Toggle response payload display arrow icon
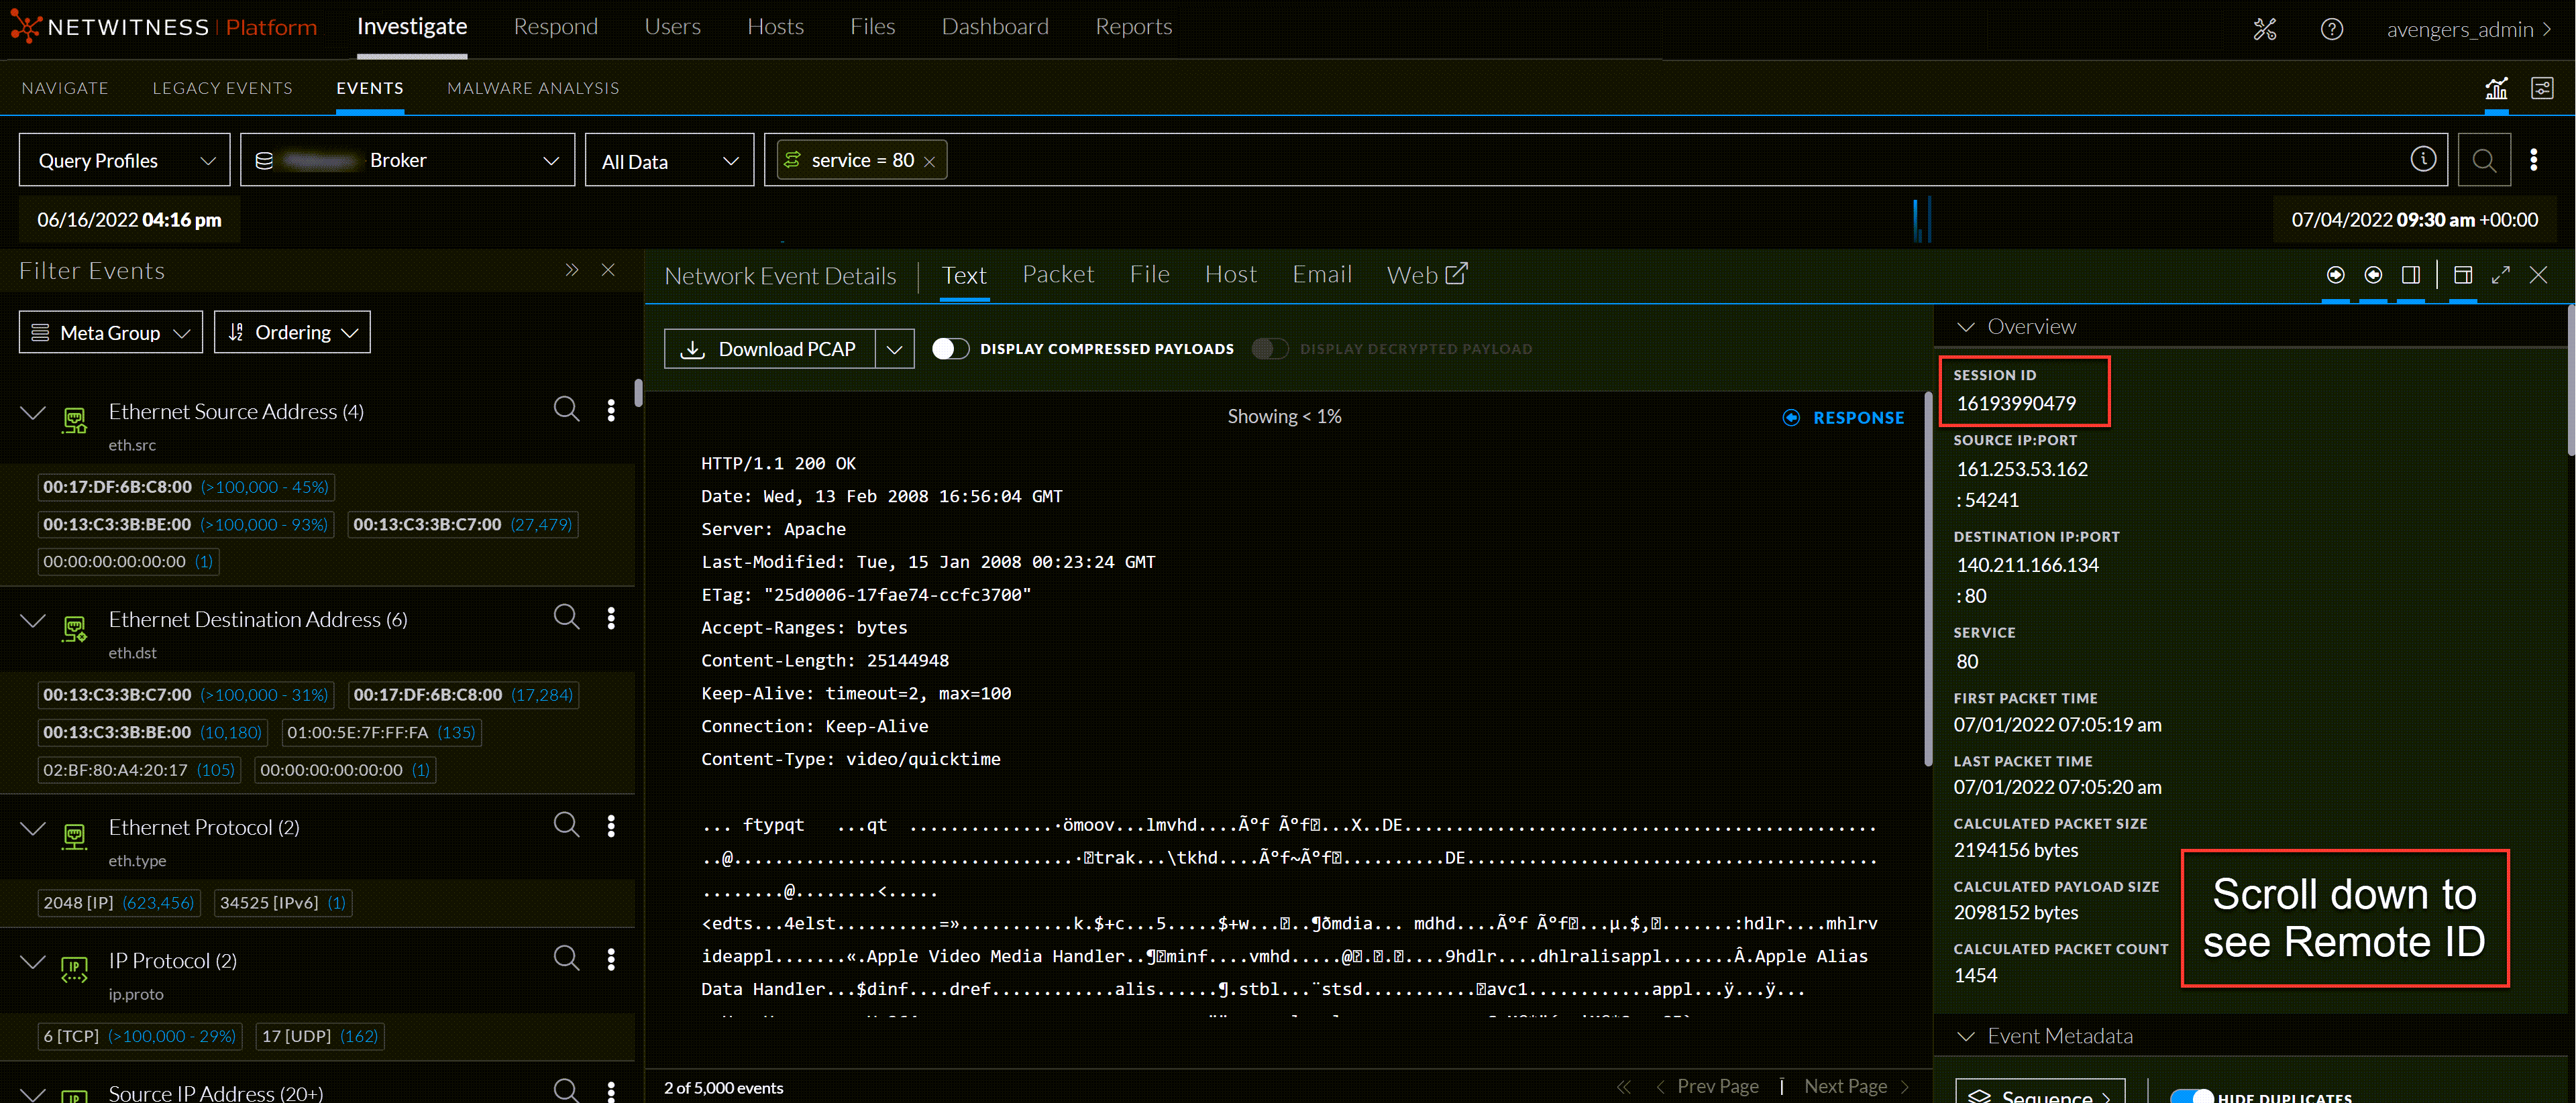Image resolution: width=2576 pixels, height=1103 pixels. (x=2373, y=275)
